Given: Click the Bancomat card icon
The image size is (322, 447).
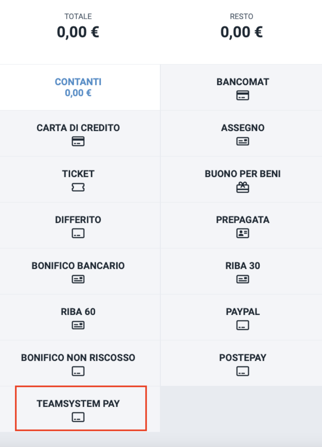Looking at the screenshot, I should 243,95.
